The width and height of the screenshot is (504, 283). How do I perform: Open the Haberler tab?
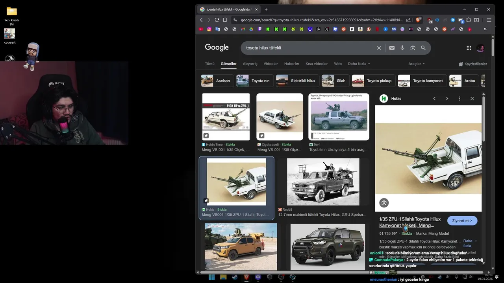(292, 64)
